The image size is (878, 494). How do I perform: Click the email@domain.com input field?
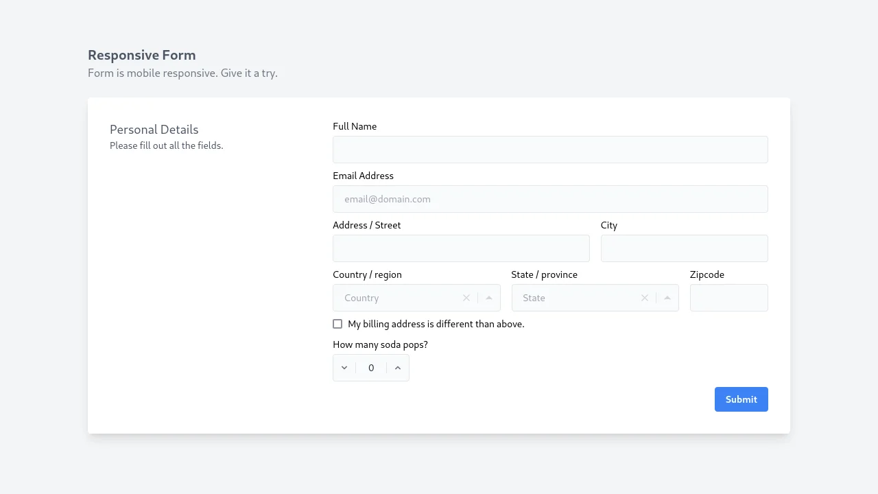point(549,198)
